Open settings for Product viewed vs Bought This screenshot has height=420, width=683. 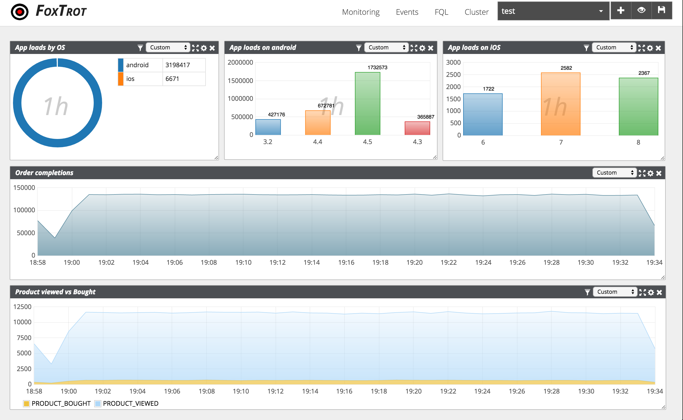[651, 292]
